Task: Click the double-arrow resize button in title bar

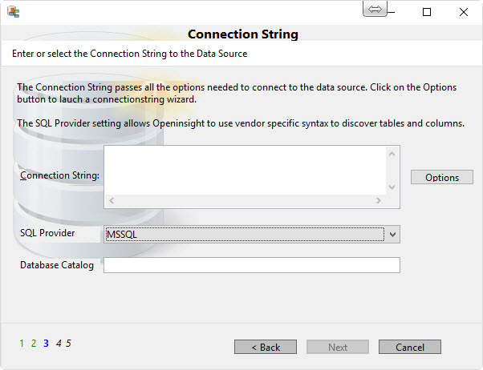Action: click(x=375, y=9)
